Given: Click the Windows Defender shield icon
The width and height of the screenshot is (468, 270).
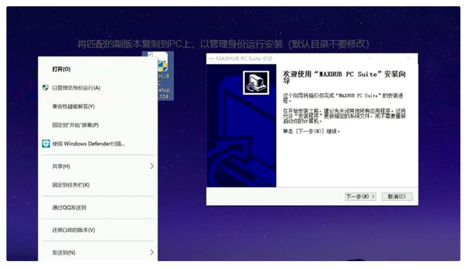Looking at the screenshot, I should point(46,144).
